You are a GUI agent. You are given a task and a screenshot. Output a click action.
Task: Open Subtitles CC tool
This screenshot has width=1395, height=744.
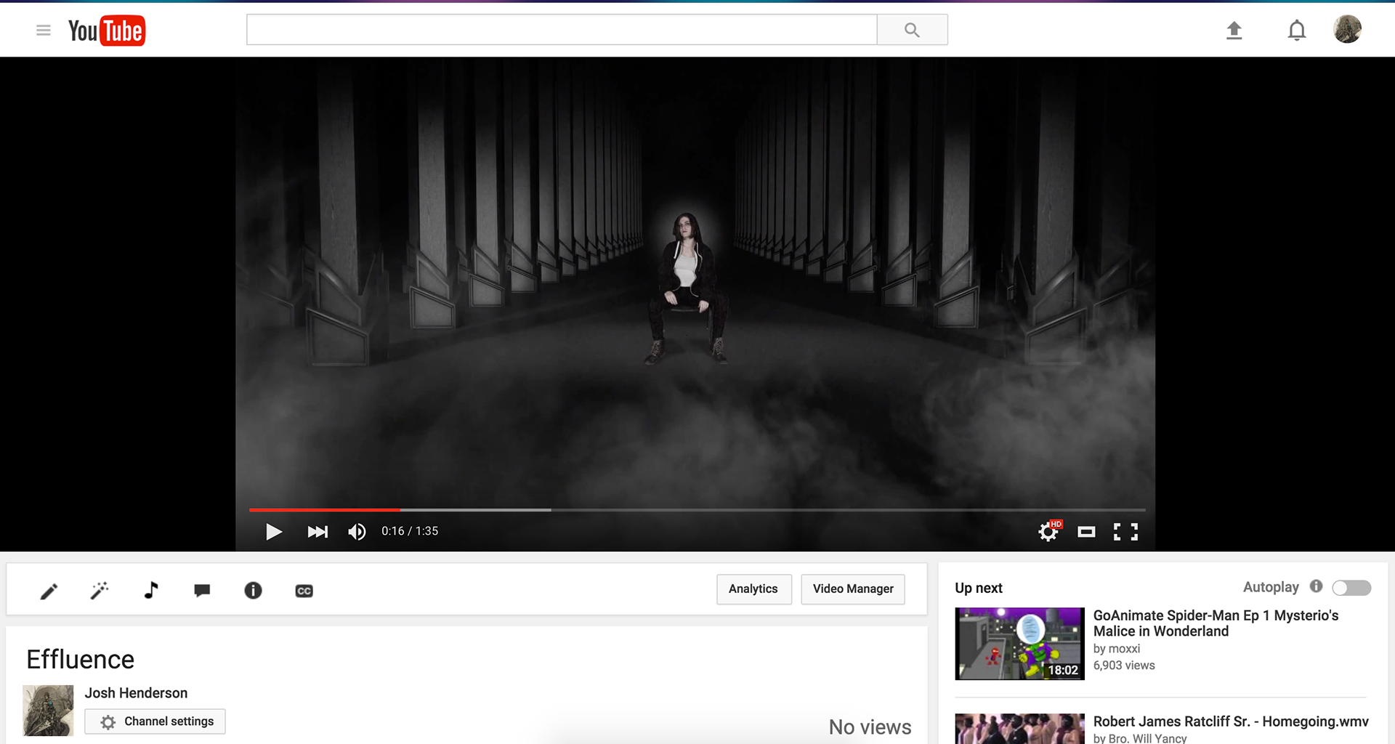coord(304,591)
